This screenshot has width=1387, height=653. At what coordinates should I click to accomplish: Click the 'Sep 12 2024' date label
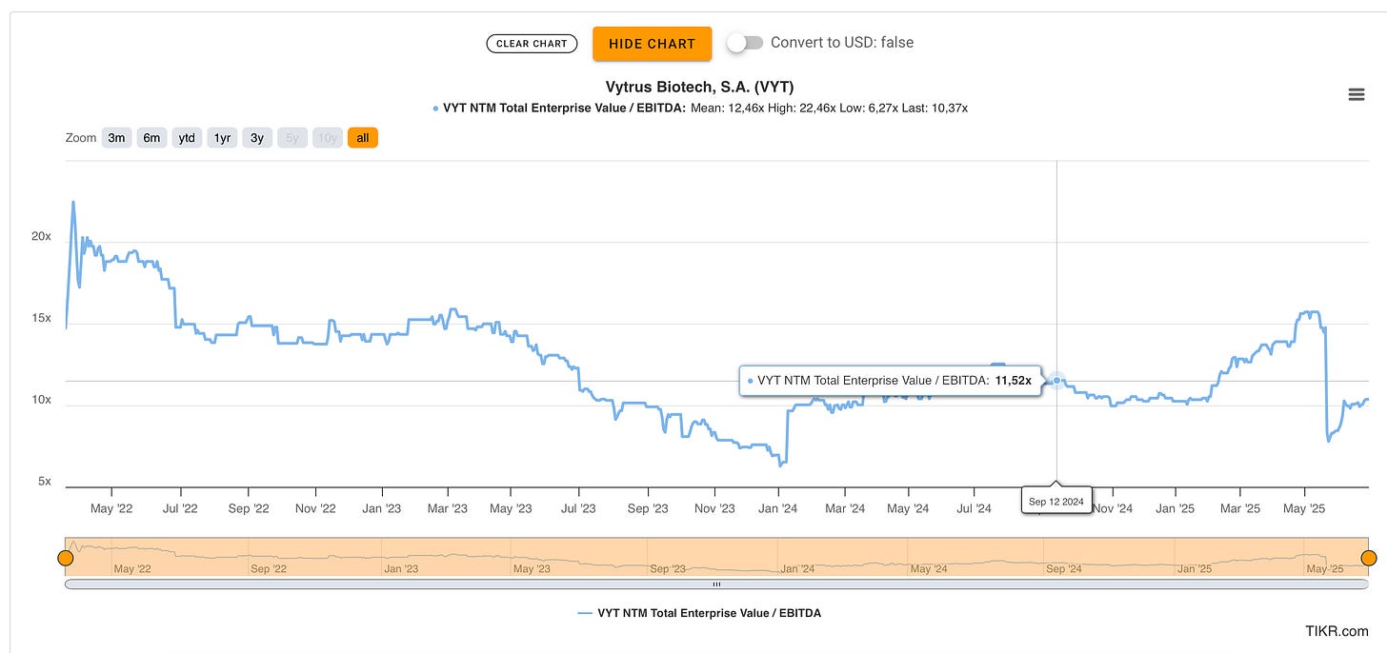coord(1056,501)
